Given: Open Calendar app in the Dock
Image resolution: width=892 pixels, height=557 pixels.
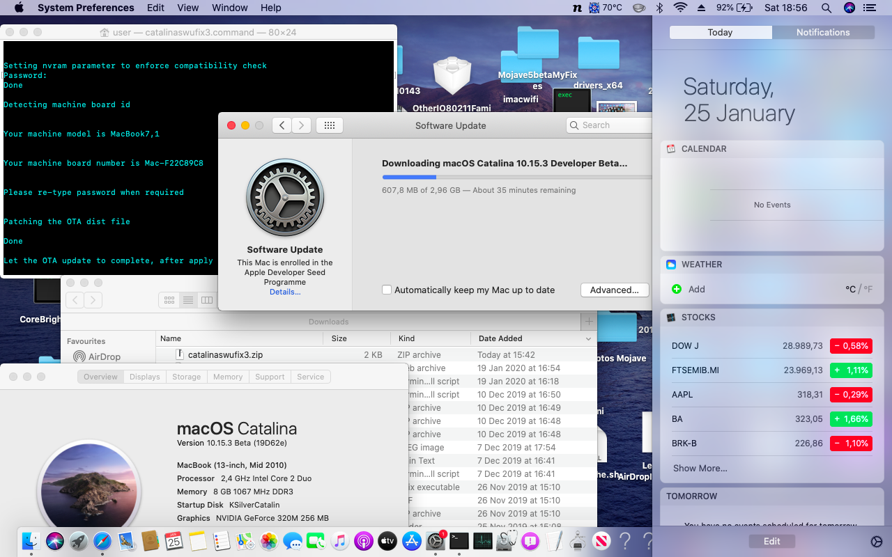Looking at the screenshot, I should 174,541.
